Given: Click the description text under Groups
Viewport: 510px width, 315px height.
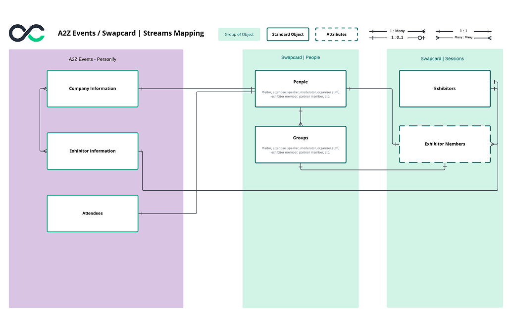Looking at the screenshot, I should click(x=301, y=150).
